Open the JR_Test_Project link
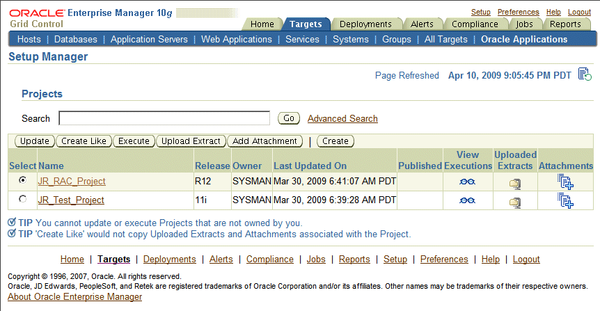The image size is (600, 311). 71,200
